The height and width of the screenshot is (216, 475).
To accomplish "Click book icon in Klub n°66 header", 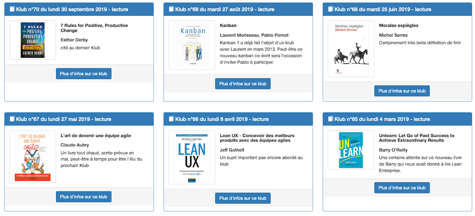I will click(171, 119).
